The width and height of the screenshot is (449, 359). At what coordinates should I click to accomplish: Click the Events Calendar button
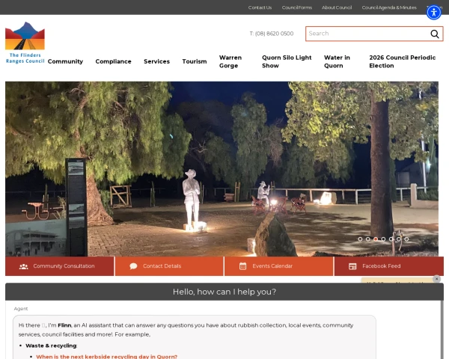pyautogui.click(x=279, y=266)
